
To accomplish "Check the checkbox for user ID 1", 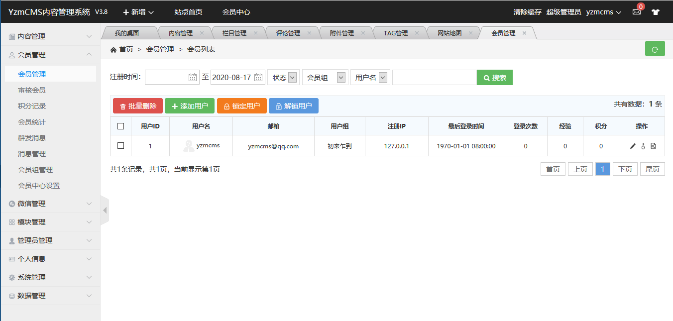I will [x=120, y=146].
